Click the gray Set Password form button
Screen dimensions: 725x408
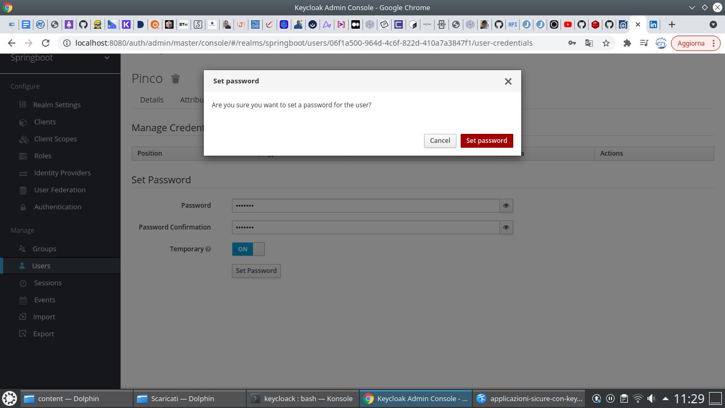[256, 271]
